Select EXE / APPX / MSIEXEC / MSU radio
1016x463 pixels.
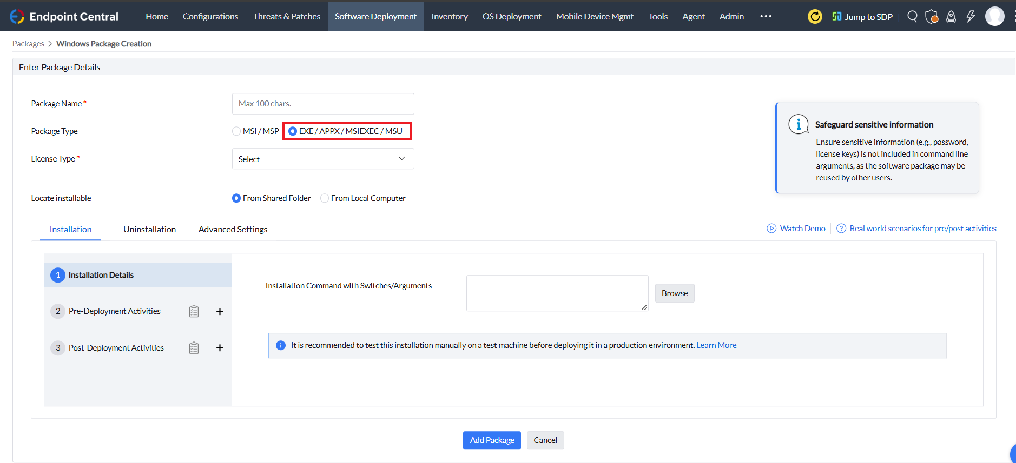pos(293,131)
